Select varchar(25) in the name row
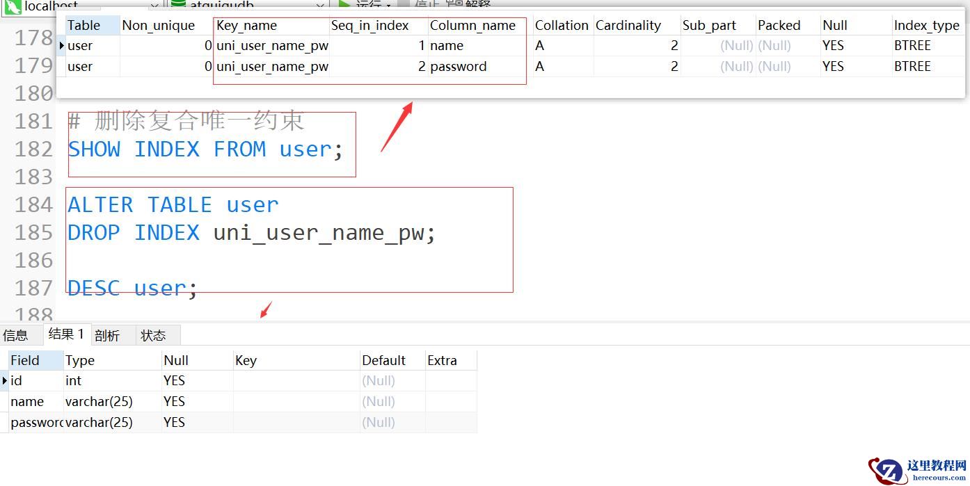 [112, 401]
